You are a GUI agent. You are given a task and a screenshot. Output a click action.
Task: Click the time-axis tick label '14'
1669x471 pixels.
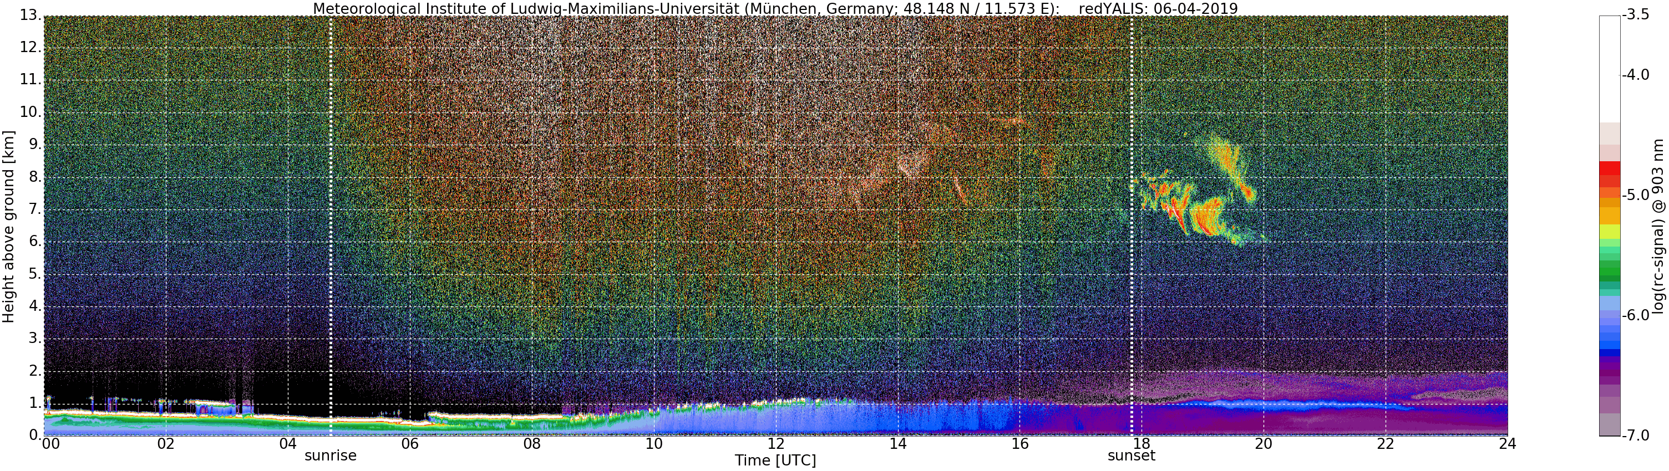pos(898,444)
